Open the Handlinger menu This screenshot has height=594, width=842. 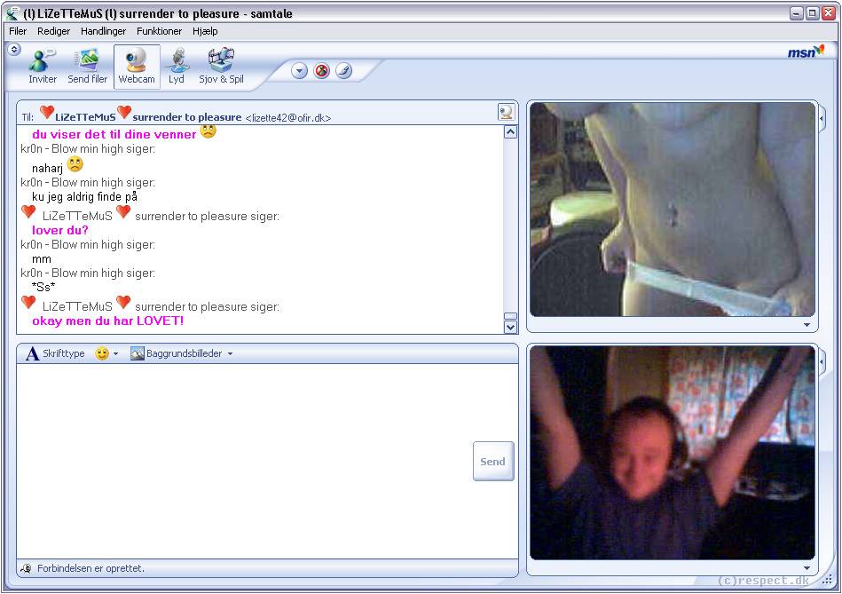[103, 31]
